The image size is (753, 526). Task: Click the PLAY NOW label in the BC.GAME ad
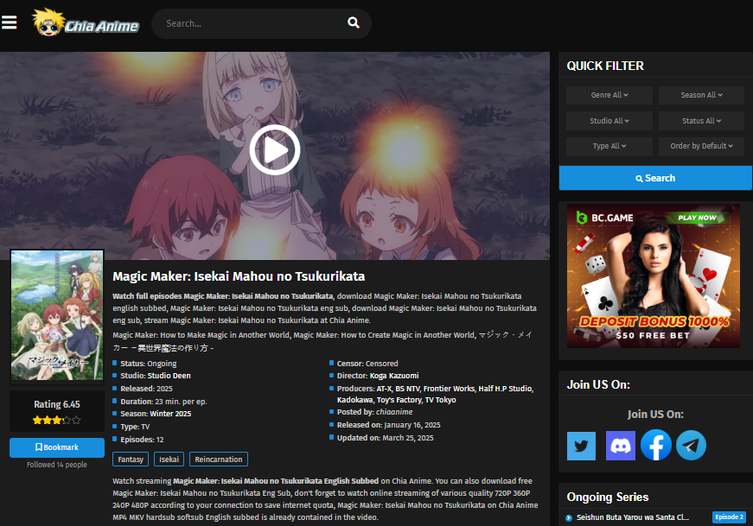(x=697, y=218)
